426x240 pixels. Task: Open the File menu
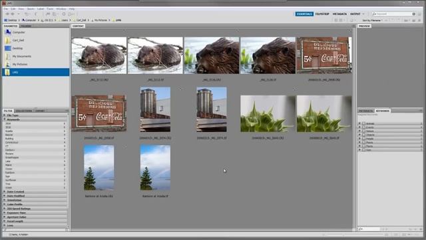[x=5, y=9]
